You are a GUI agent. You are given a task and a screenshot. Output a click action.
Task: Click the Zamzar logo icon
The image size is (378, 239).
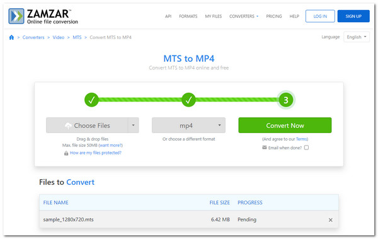point(16,16)
